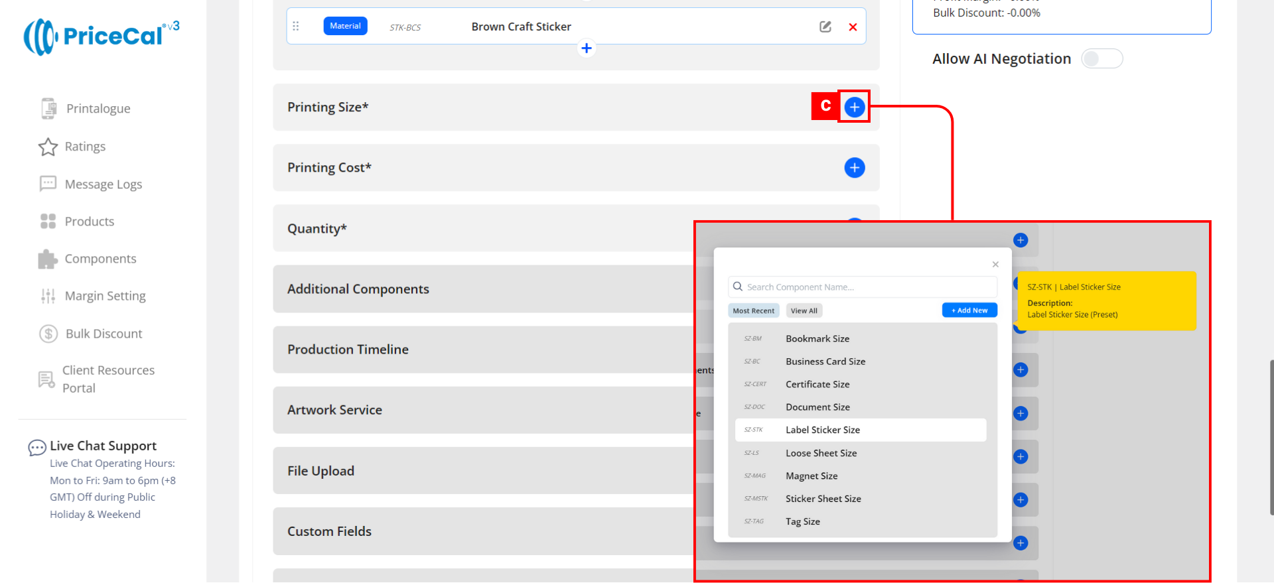The image size is (1274, 583).
Task: Click the drag handle on Material row
Action: (x=296, y=27)
